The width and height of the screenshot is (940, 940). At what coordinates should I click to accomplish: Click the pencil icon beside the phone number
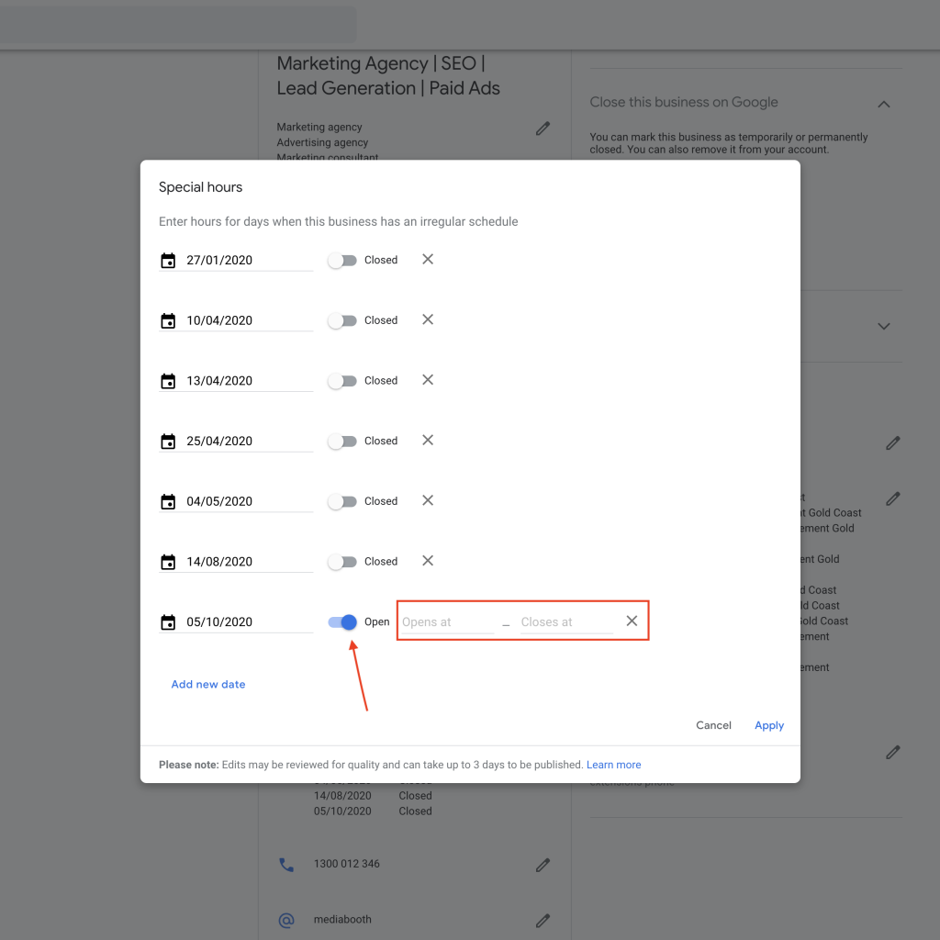(543, 864)
